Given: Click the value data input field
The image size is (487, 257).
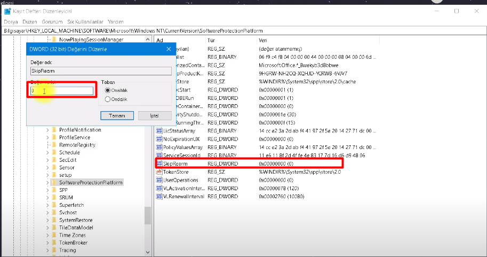Looking at the screenshot, I should click(x=62, y=91).
